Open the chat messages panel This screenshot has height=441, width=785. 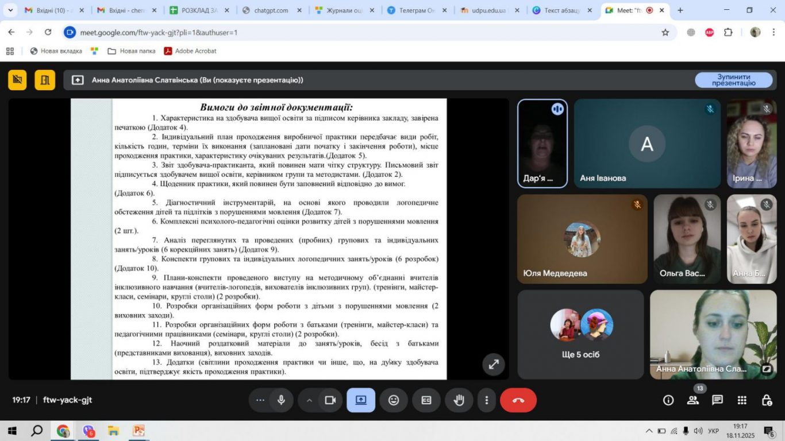coord(718,400)
